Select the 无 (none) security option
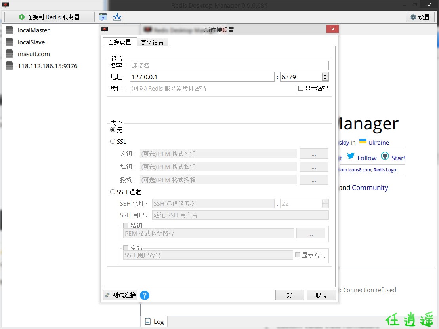Screen dimensions: 439x329 (113, 130)
